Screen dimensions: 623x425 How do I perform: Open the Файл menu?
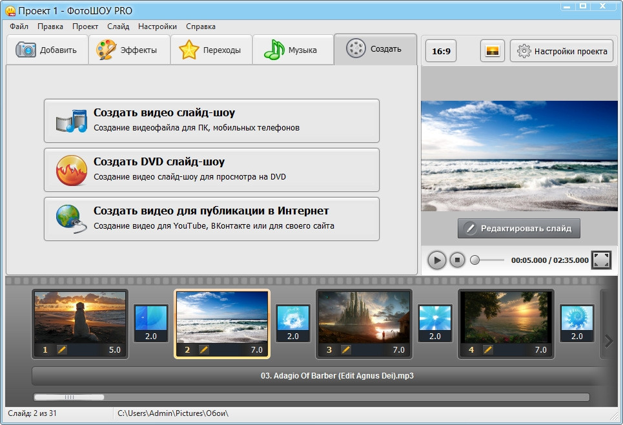pyautogui.click(x=19, y=26)
